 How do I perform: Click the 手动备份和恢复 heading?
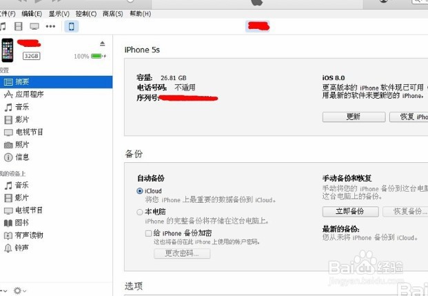pos(347,178)
